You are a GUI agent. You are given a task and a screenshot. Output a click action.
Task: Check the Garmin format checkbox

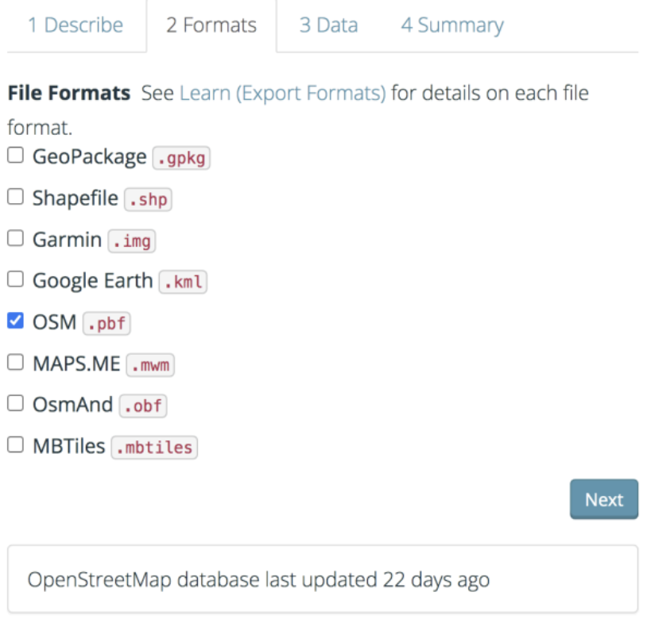click(16, 238)
